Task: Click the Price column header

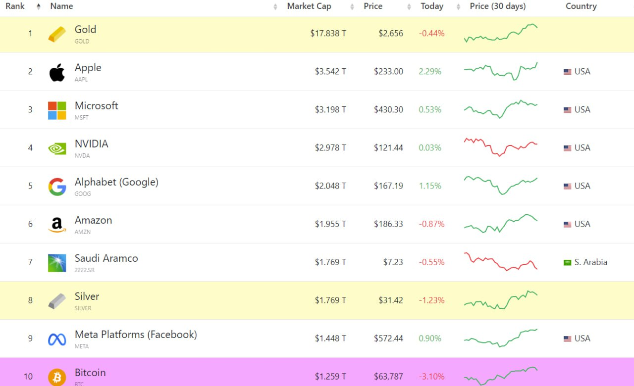Action: pos(373,6)
